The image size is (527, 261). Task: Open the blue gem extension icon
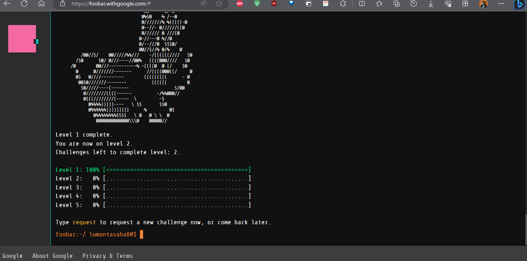(x=291, y=4)
